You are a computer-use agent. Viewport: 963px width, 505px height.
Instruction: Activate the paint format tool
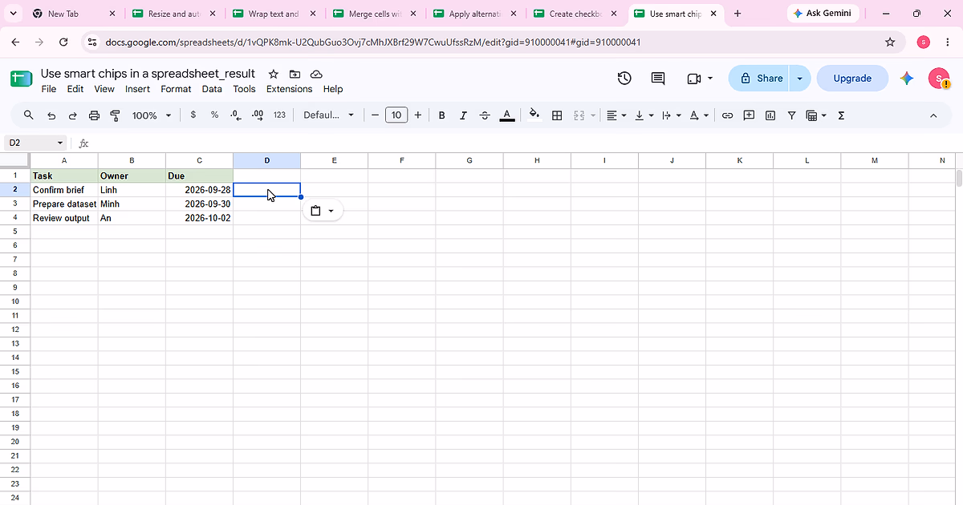pyautogui.click(x=115, y=115)
